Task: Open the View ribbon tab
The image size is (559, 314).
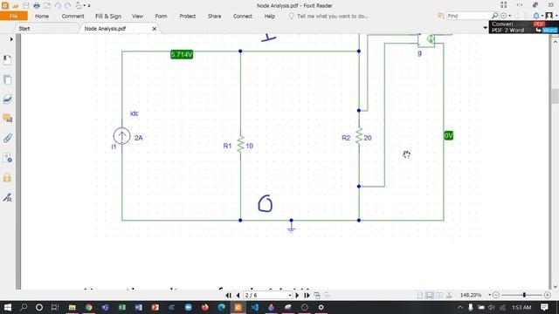Action: pyautogui.click(x=137, y=16)
